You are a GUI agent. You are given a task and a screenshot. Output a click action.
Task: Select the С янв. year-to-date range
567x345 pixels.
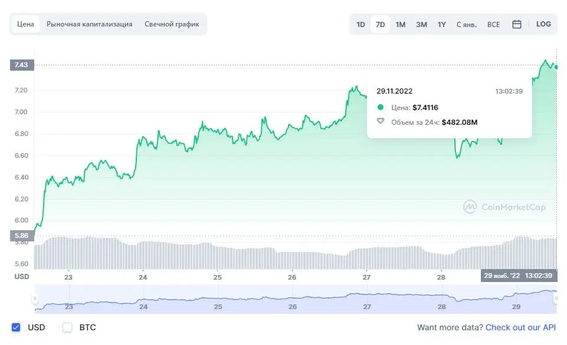click(x=467, y=24)
